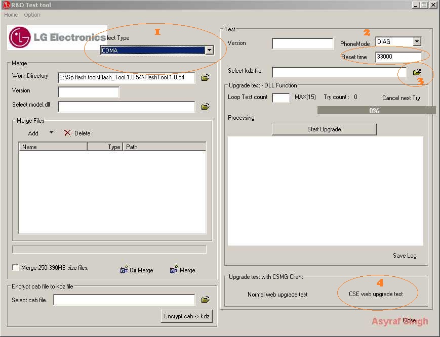The image size is (440, 337).
Task: Click the CSE web upgrade test button
Action: (376, 294)
